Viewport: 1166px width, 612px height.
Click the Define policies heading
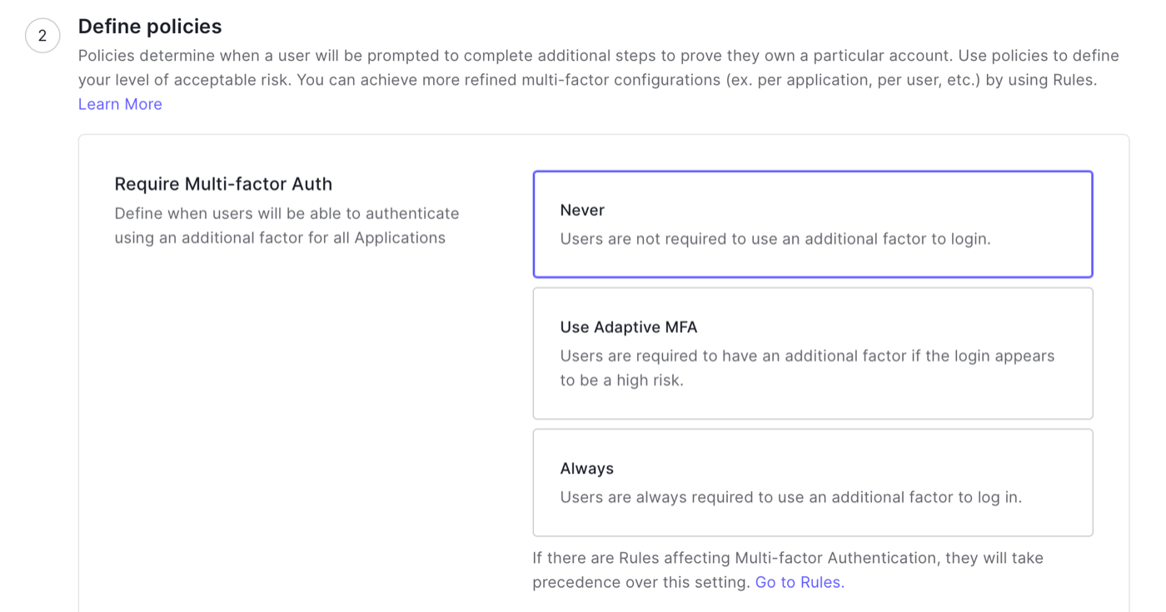(150, 27)
